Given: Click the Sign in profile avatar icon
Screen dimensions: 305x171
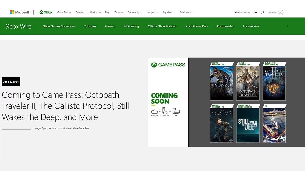Looking at the screenshot, I should coord(280,12).
